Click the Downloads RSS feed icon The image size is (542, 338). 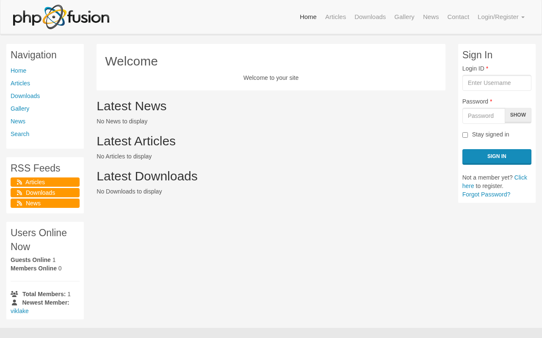click(x=19, y=193)
